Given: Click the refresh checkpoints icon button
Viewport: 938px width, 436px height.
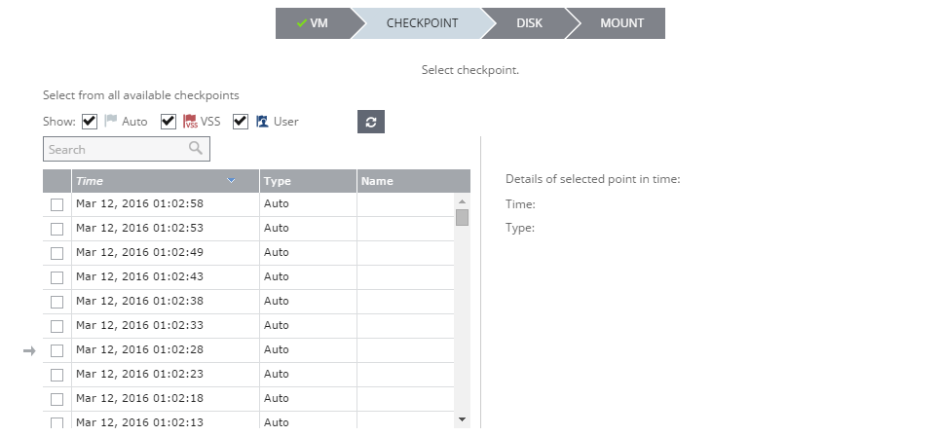Looking at the screenshot, I should click(370, 122).
